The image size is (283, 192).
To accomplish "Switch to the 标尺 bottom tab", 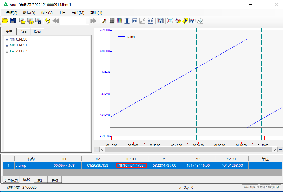I will click(26, 179).
